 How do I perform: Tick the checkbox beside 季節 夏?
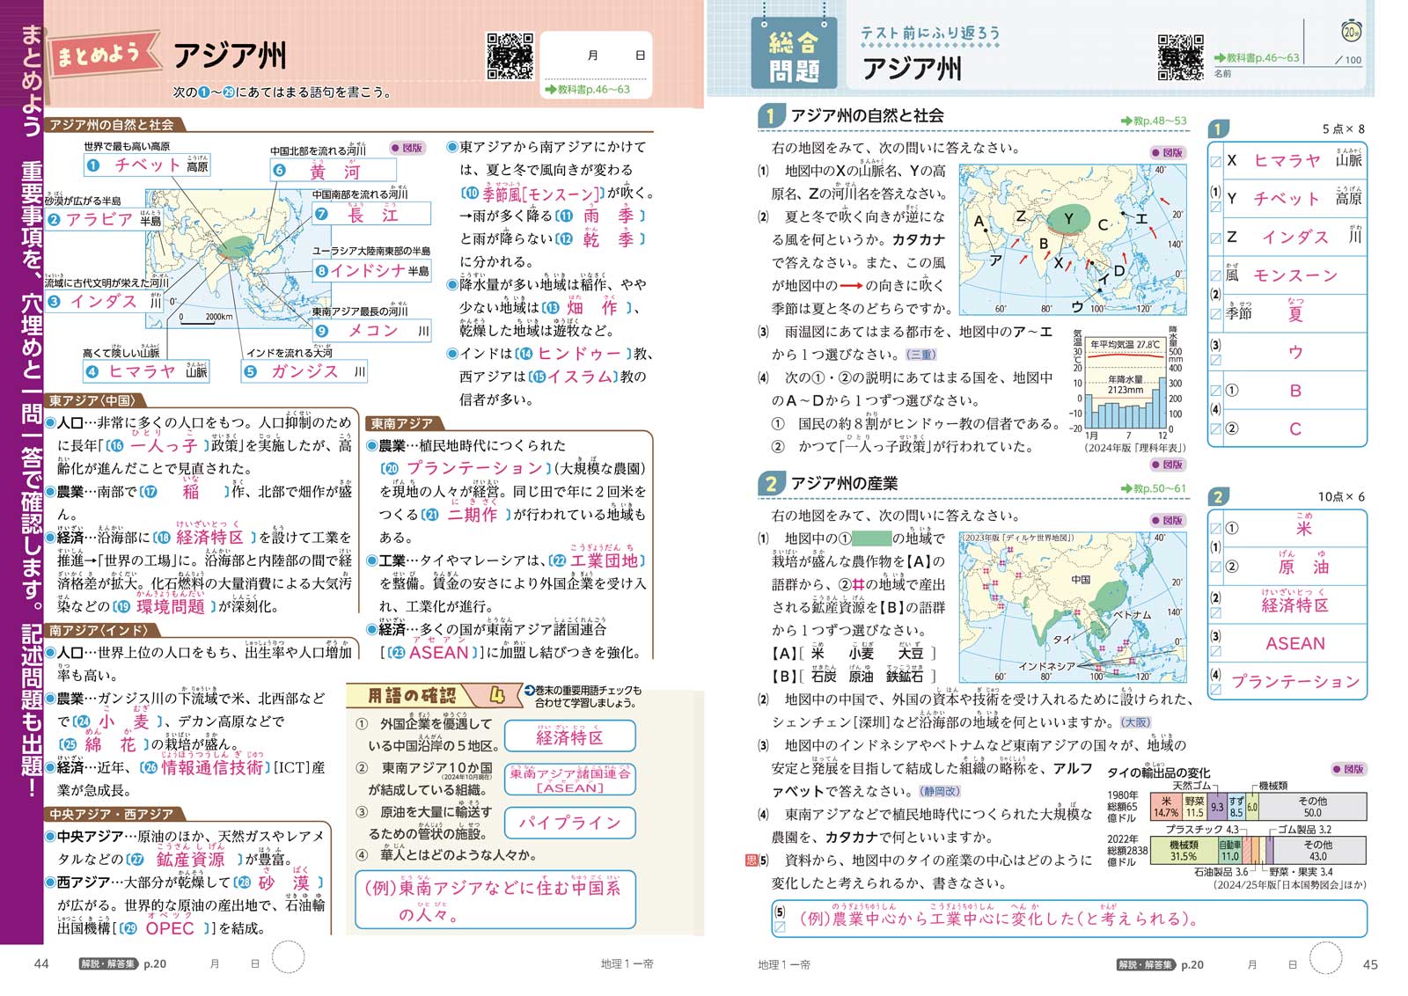coord(1215,314)
